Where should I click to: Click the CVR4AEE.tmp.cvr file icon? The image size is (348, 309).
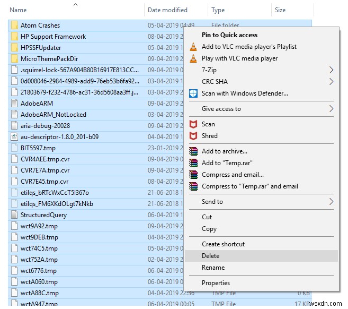tap(14, 159)
